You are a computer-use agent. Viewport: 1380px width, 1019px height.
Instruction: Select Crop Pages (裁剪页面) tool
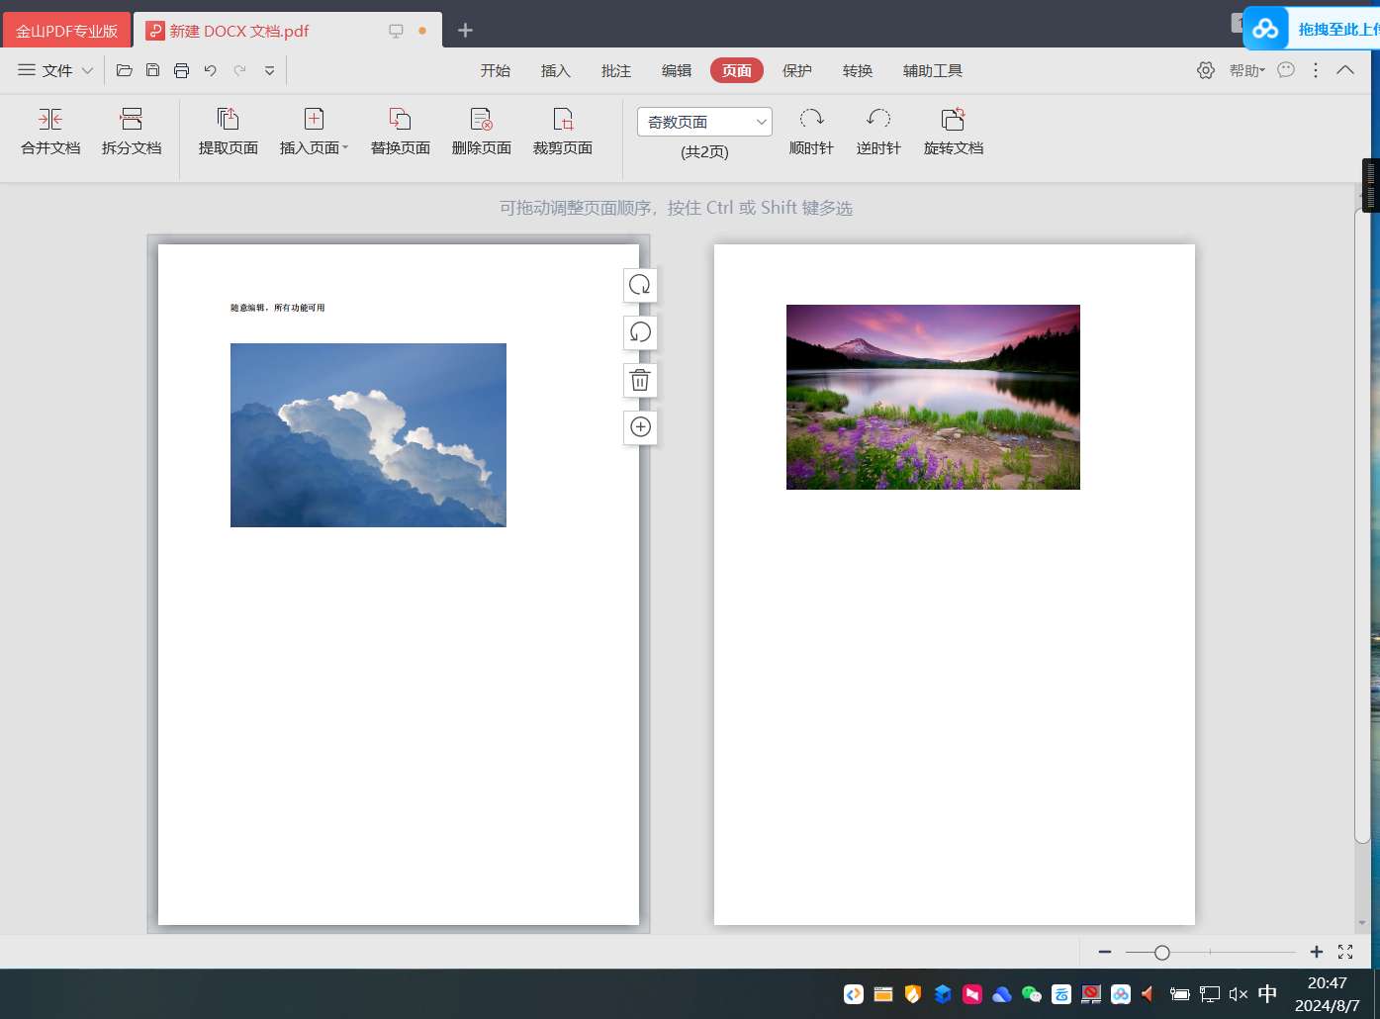562,120
